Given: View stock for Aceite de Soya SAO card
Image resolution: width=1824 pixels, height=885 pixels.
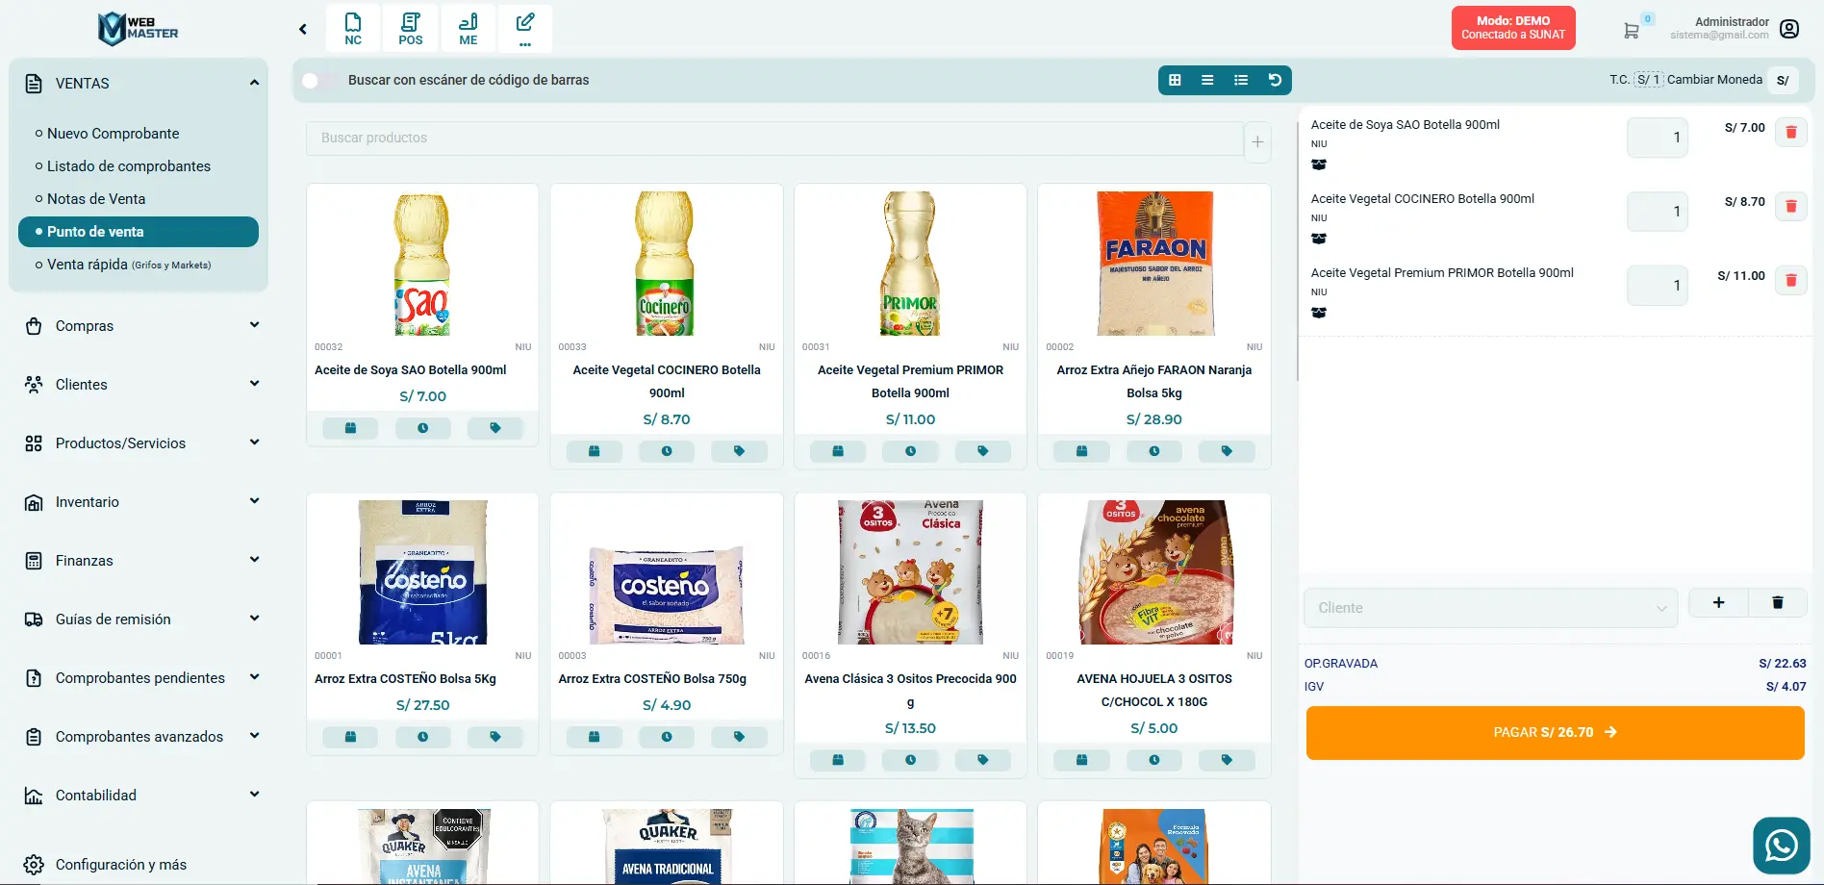Looking at the screenshot, I should (x=350, y=428).
